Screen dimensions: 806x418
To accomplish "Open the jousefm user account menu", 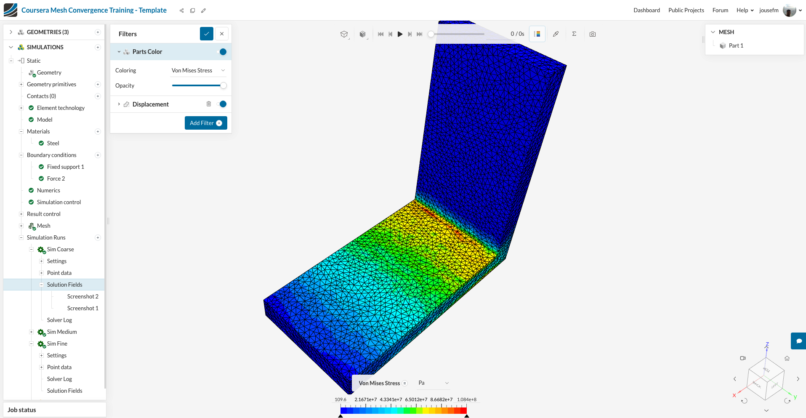I will click(781, 11).
